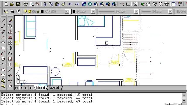Switch to the Model tab
This screenshot has height=105, width=187.
[x=41, y=88]
